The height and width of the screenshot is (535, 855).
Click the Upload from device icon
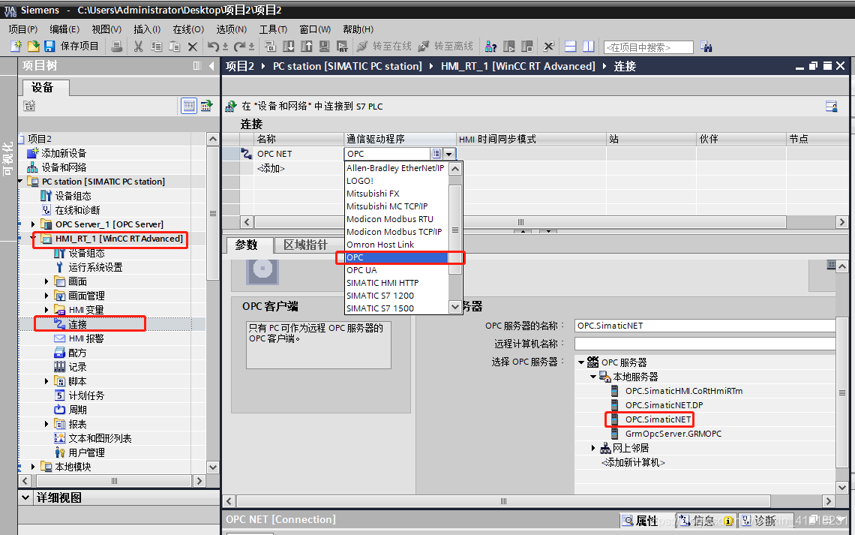307,47
